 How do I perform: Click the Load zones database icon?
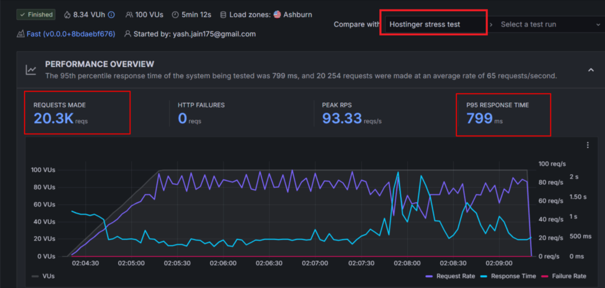click(x=223, y=15)
